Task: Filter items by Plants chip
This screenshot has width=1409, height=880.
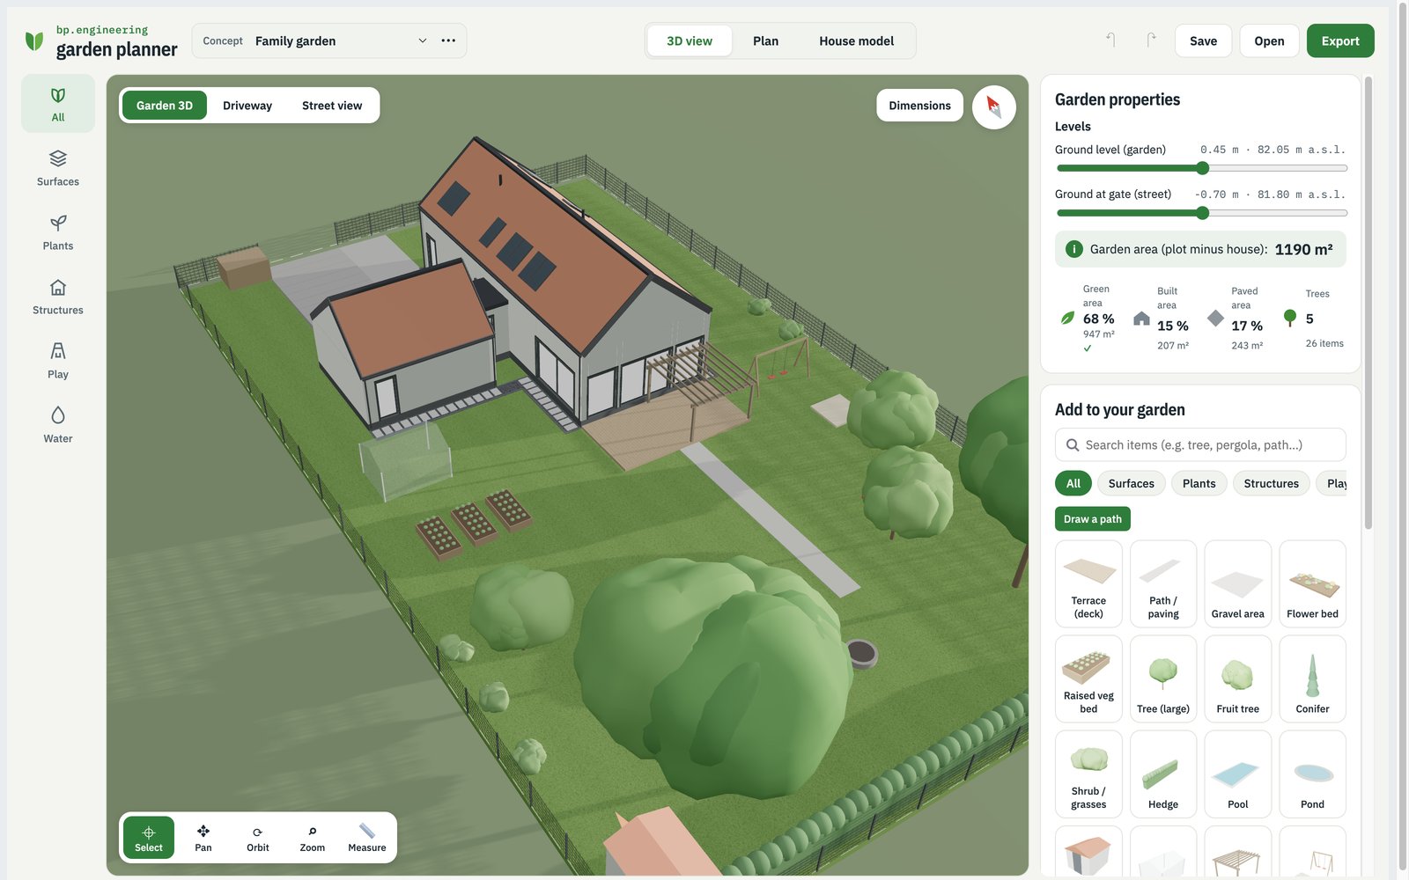Action: (x=1199, y=483)
